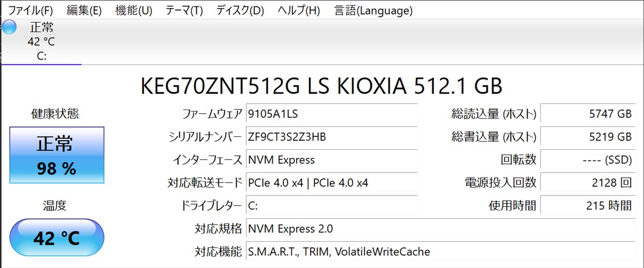Select the serial number field ZF9CT3S2Z3HB

332,136
